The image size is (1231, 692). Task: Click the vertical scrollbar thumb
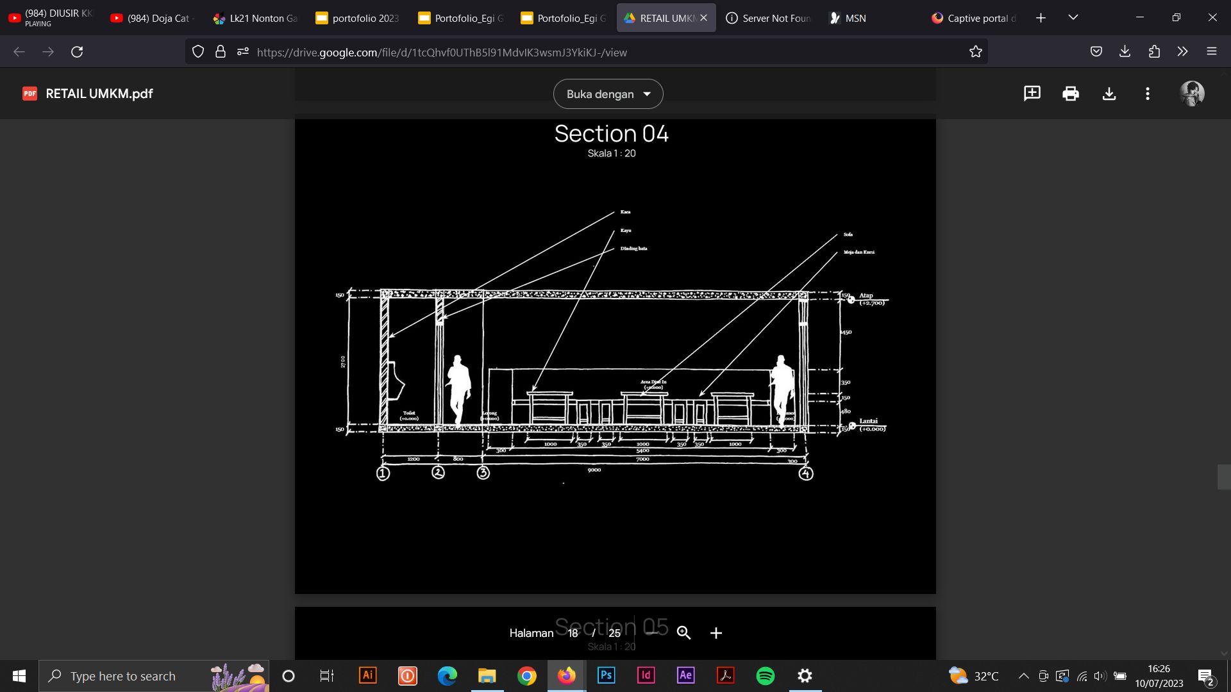[1223, 477]
